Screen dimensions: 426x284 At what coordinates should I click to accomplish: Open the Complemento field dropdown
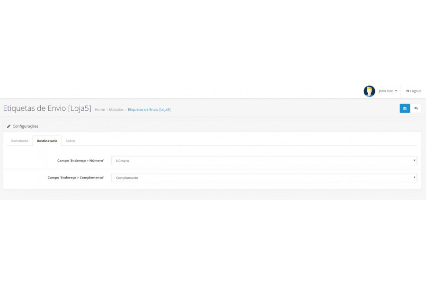(264, 177)
